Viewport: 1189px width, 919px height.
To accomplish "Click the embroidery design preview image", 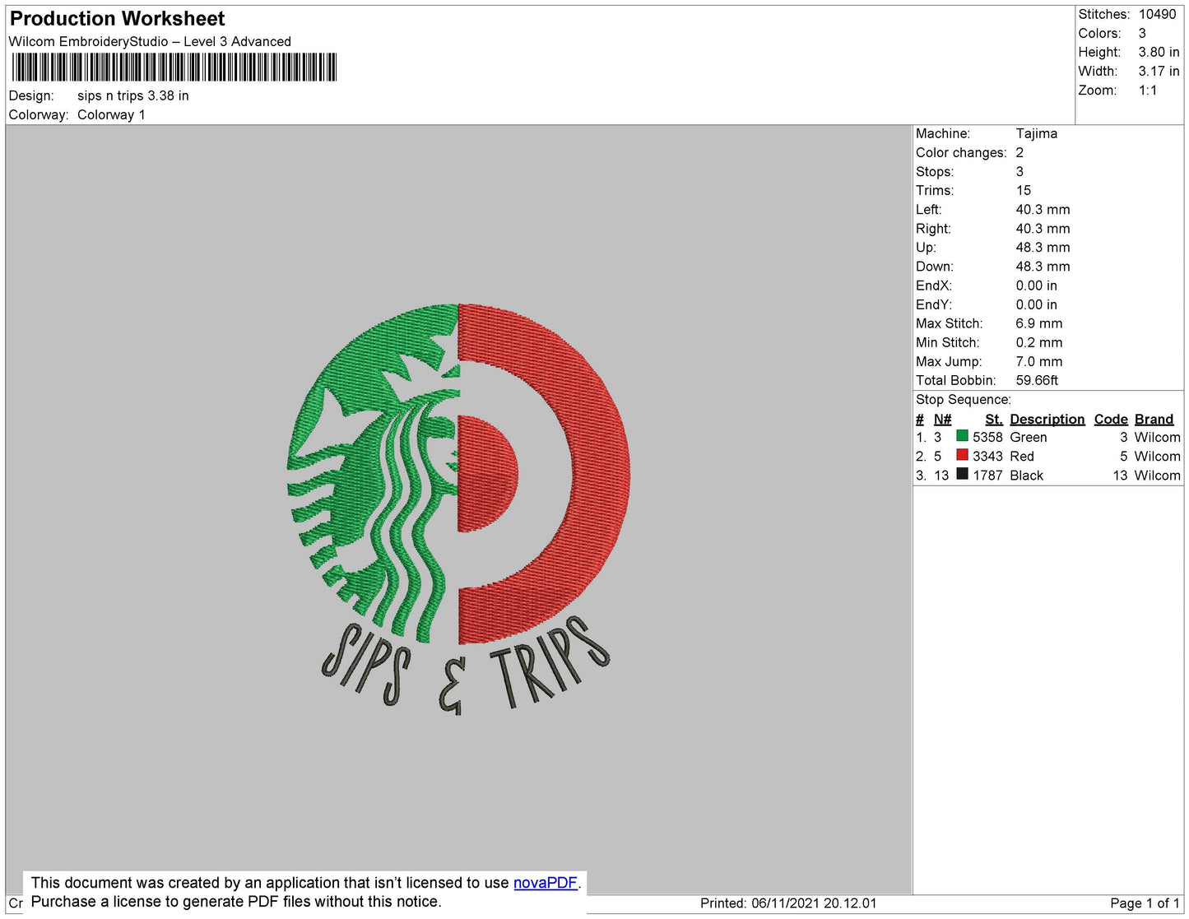I will coord(458,509).
